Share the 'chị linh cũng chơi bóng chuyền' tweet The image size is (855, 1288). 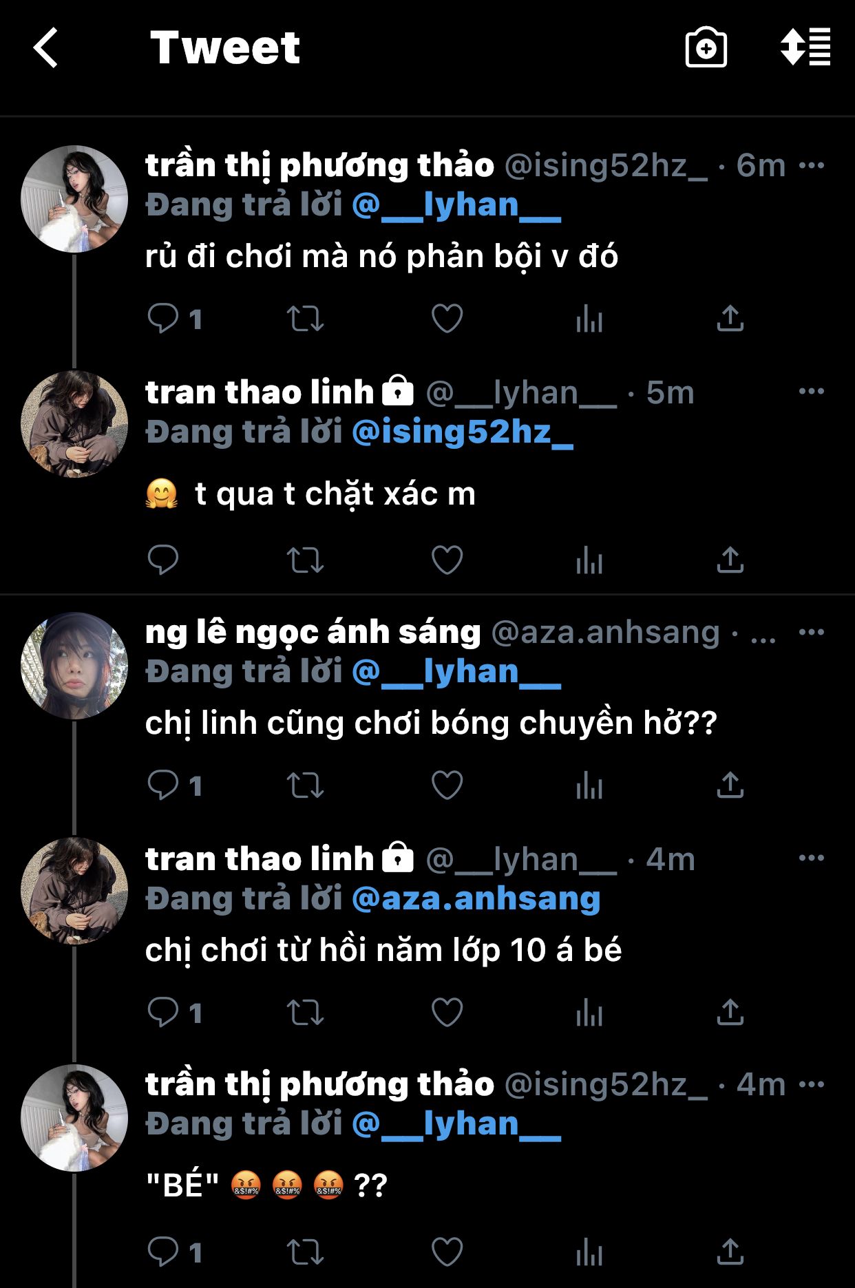[730, 785]
